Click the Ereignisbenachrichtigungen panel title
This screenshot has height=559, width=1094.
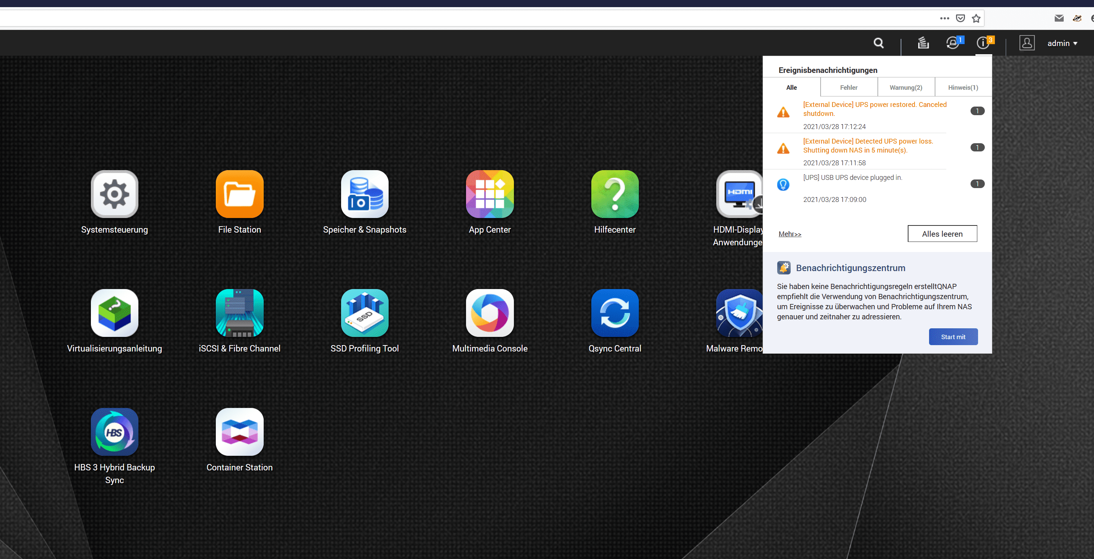[827, 70]
